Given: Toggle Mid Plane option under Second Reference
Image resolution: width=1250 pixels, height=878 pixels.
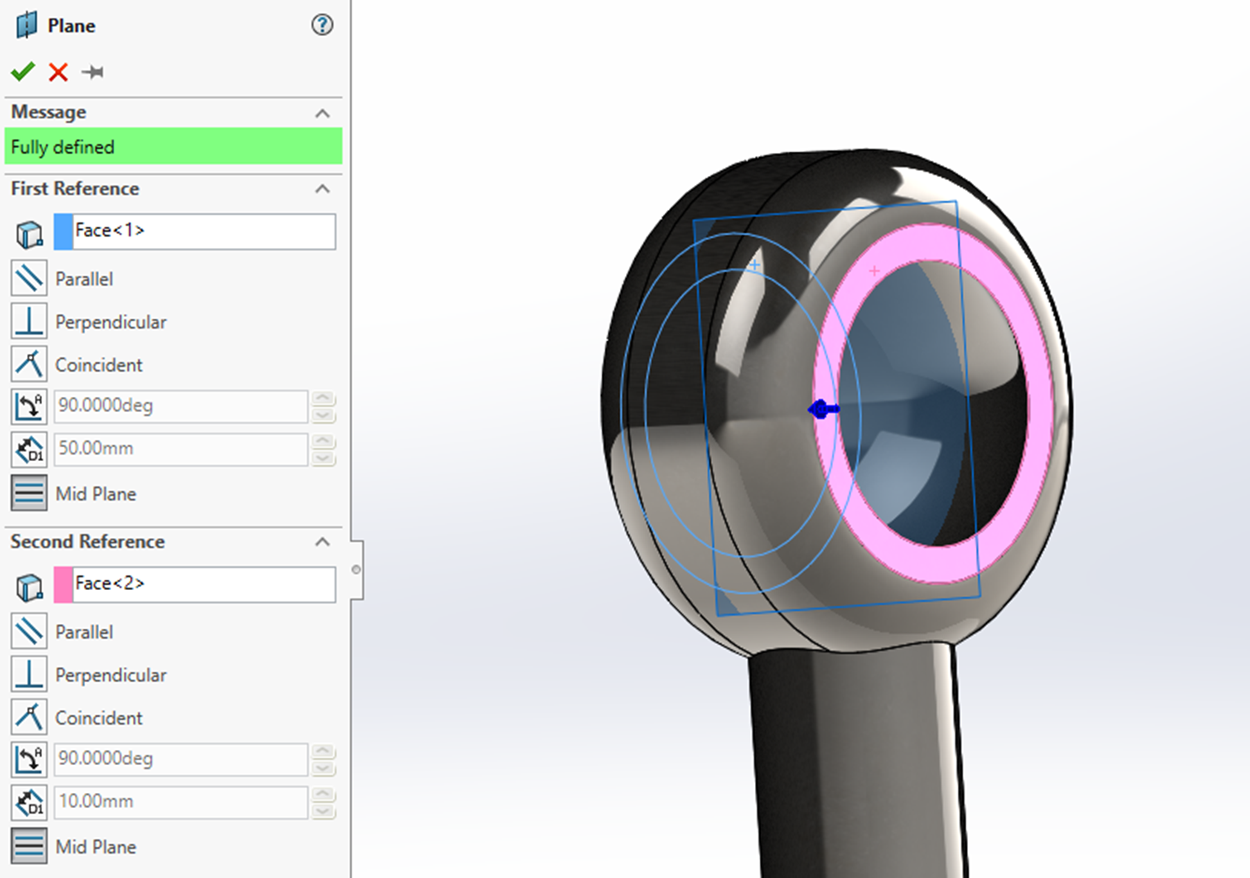Looking at the screenshot, I should (29, 846).
